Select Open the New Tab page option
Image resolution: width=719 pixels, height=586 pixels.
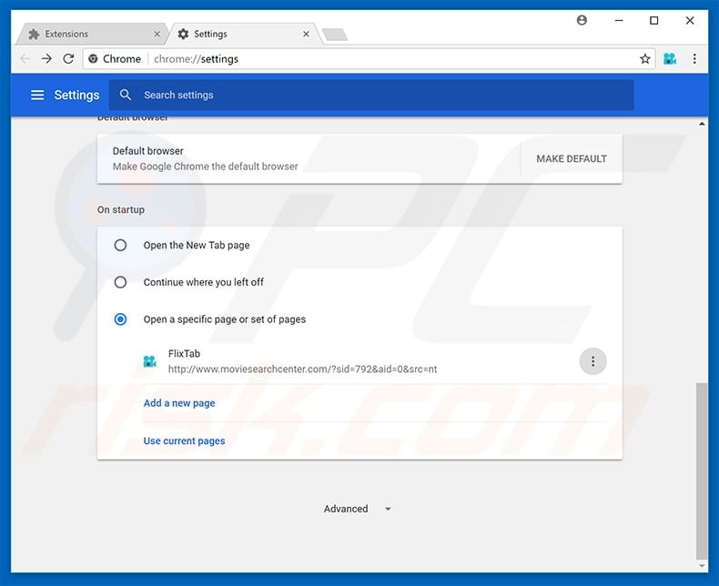[x=120, y=246]
